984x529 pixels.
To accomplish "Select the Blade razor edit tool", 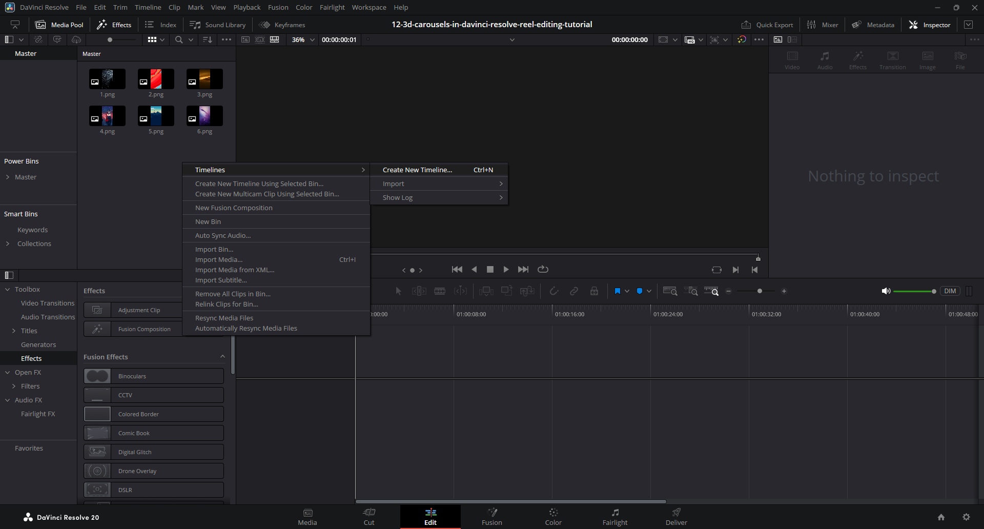I will coord(440,291).
